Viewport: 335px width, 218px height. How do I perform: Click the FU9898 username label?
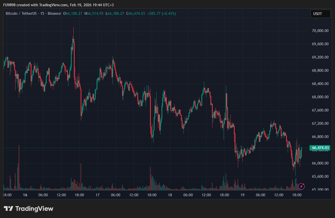pos(9,4)
